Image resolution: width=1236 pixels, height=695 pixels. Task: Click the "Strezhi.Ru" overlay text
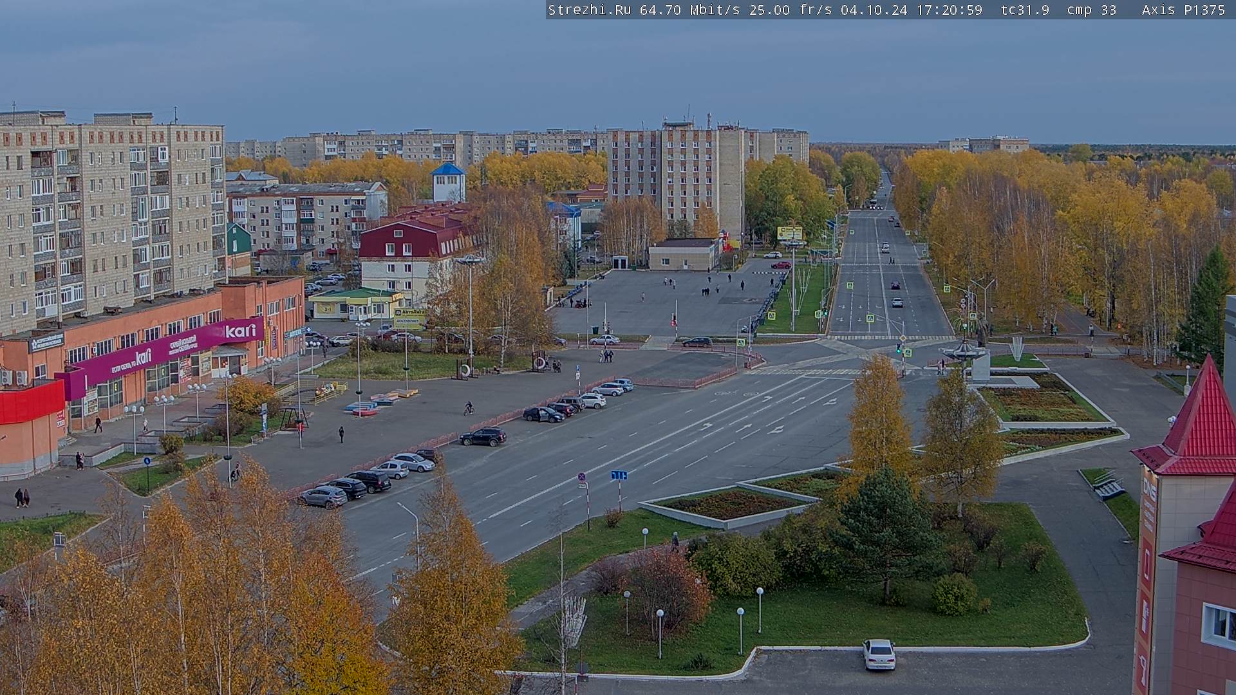point(590,10)
